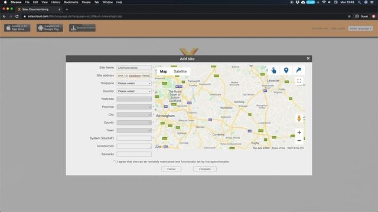This screenshot has width=378, height=212.
Task: Open the map Terms of Use link
Action: point(278,148)
